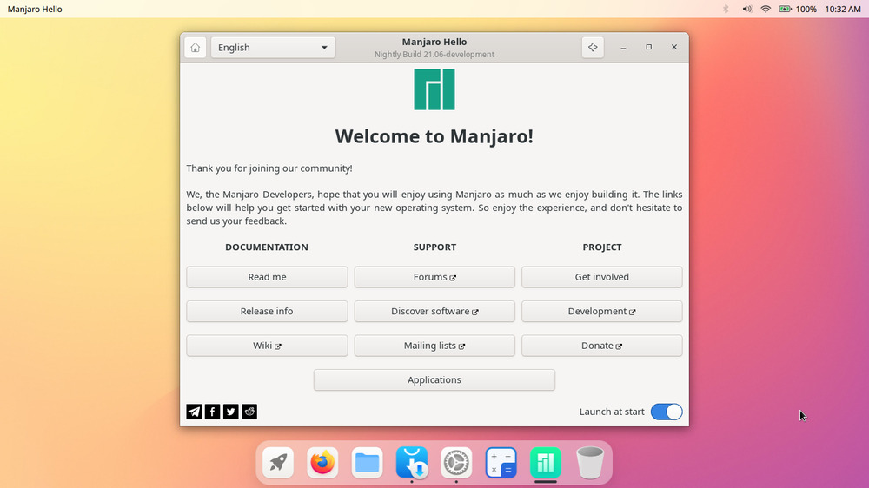Open Mailing lists link
Image resolution: width=869 pixels, height=488 pixels.
click(434, 346)
